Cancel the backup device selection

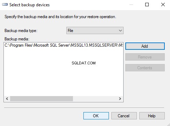pos(124,116)
